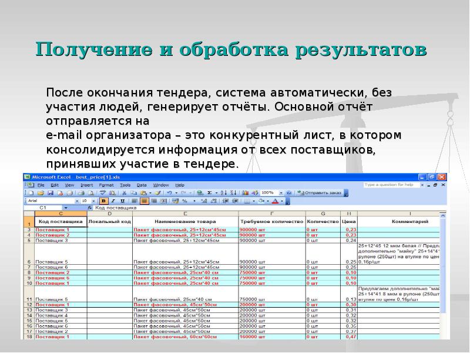Toggle Italic formatting
This screenshot has width=470, height=353.
113,201
